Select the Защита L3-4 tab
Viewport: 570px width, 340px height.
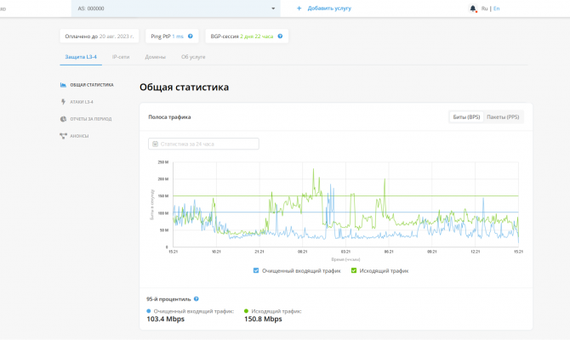click(x=81, y=57)
